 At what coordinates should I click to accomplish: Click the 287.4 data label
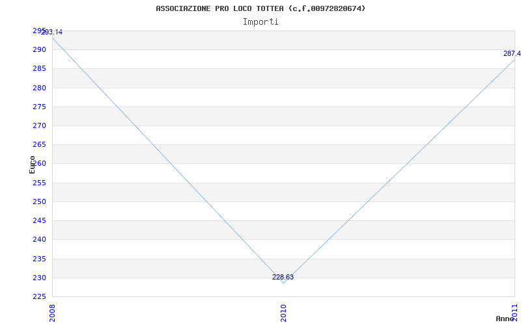512,53
